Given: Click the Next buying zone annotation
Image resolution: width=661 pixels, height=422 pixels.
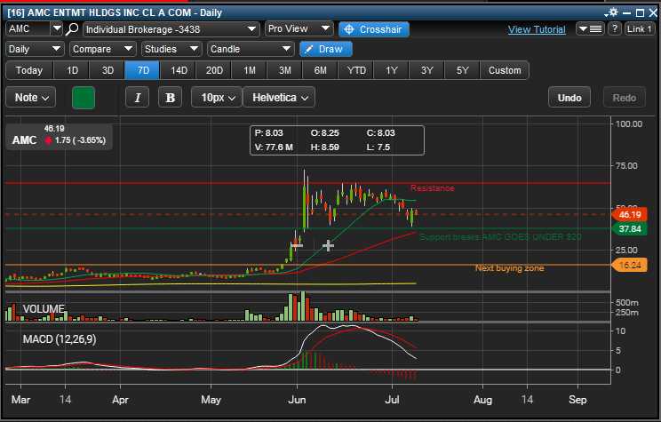Looking at the screenshot, I should [x=509, y=268].
